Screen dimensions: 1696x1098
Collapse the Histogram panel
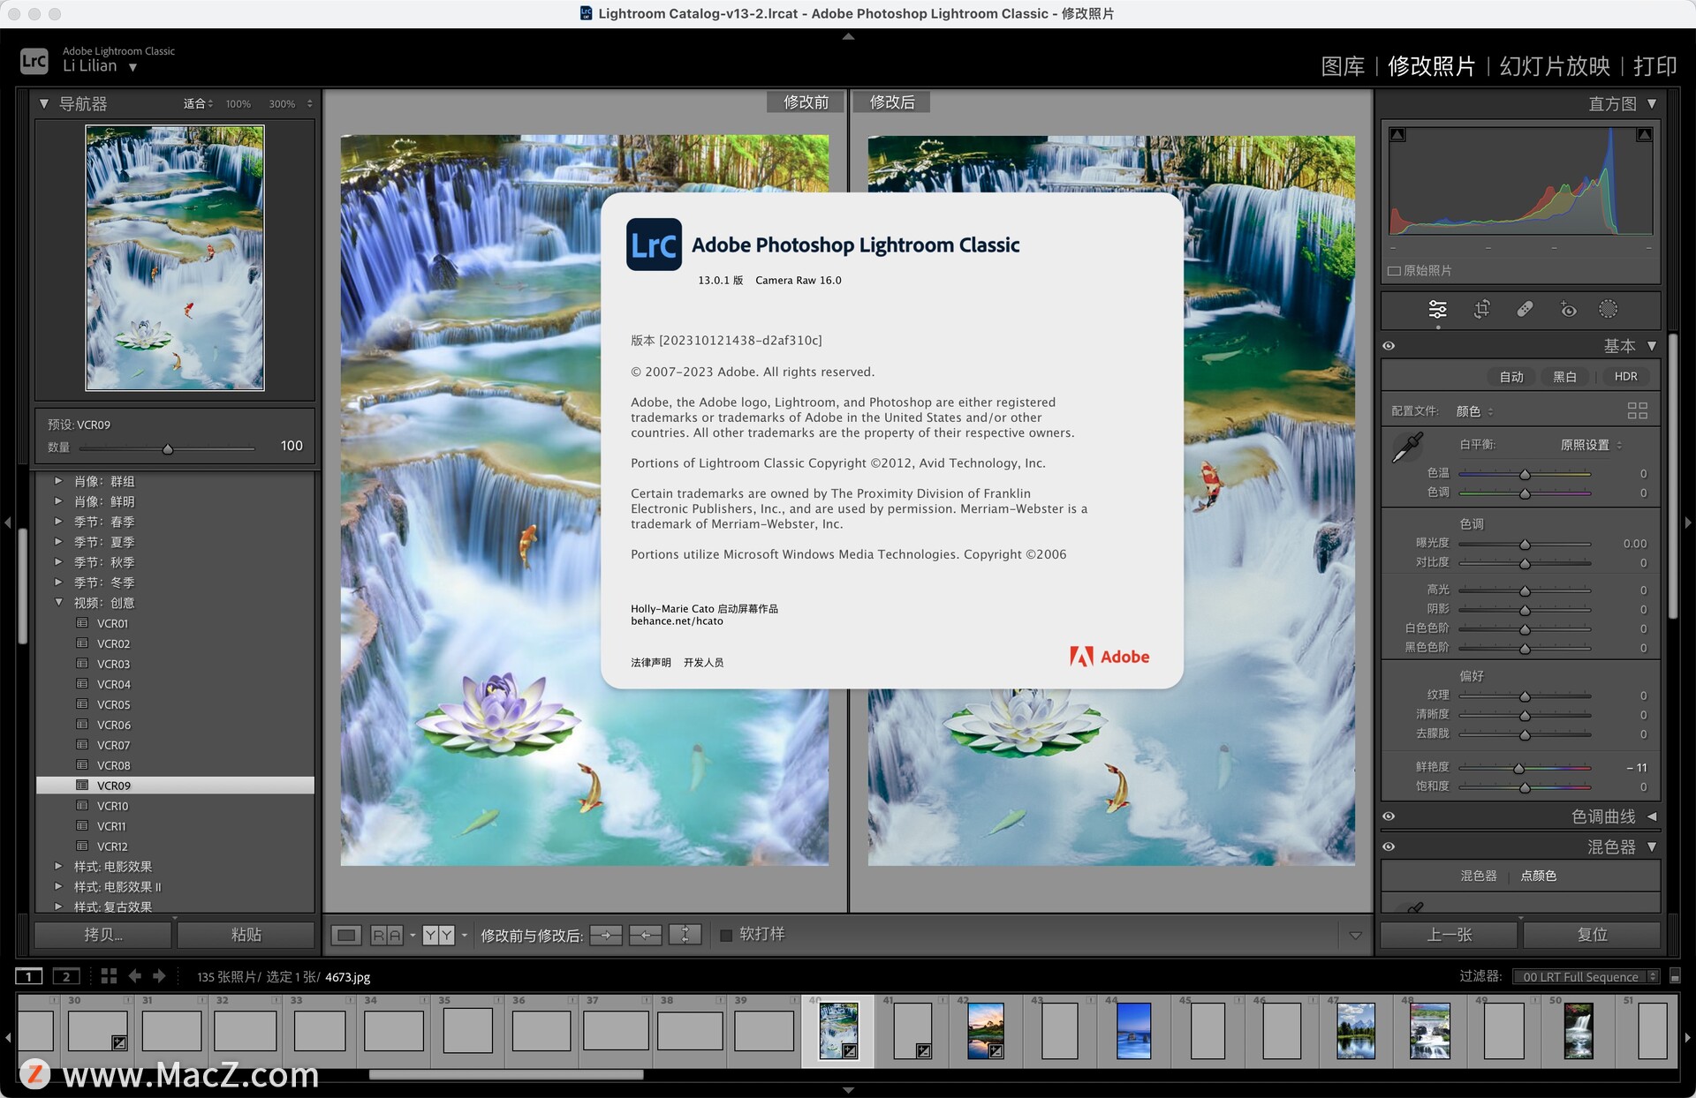click(1651, 103)
